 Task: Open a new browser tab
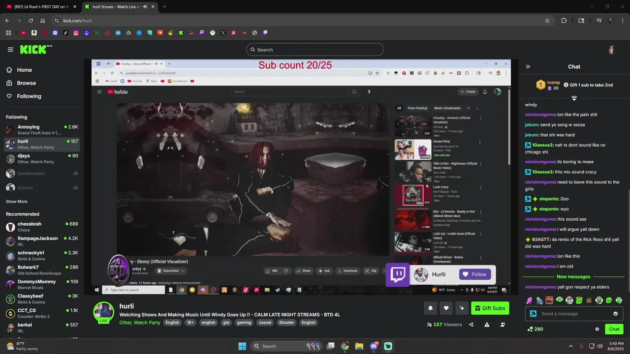164,7
